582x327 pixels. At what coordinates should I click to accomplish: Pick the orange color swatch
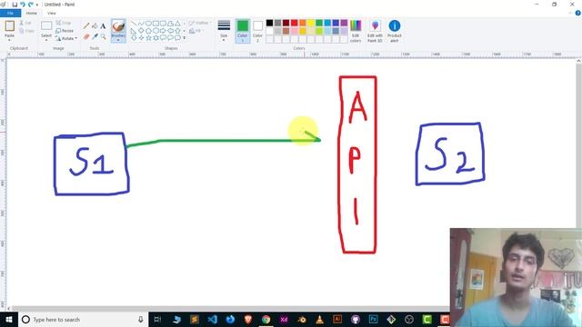(x=303, y=23)
